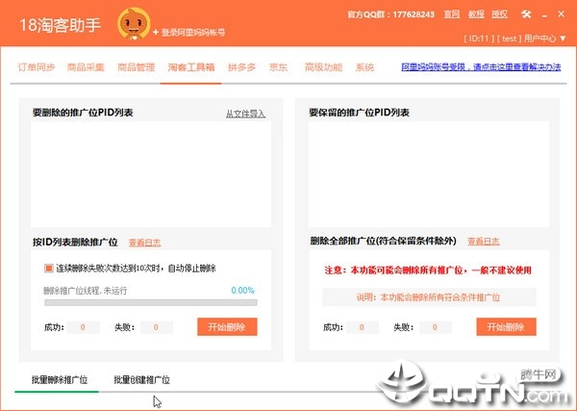577x411 pixels.
Task: Click the 官方QQ群 number text
Action: (x=390, y=14)
